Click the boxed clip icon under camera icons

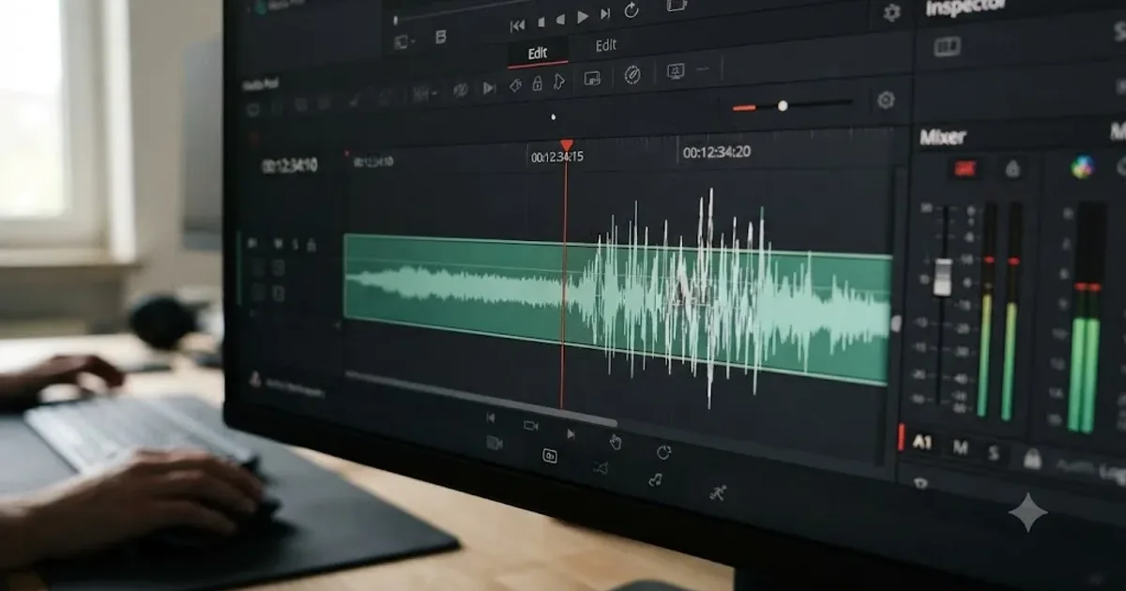point(550,456)
